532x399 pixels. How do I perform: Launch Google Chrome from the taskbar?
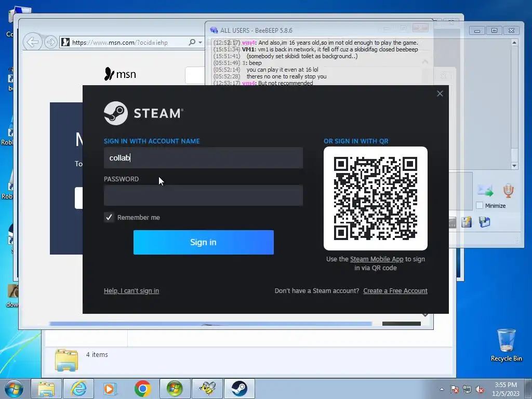[143, 389]
